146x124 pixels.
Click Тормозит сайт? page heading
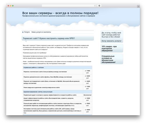49,38
